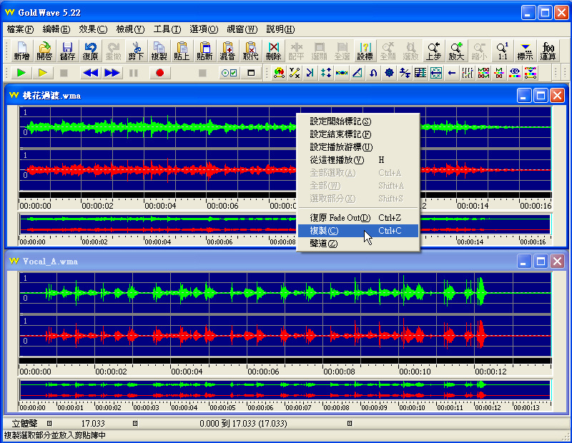
Task: Click the left-arrow reverse effect icon
Action: pos(452,73)
